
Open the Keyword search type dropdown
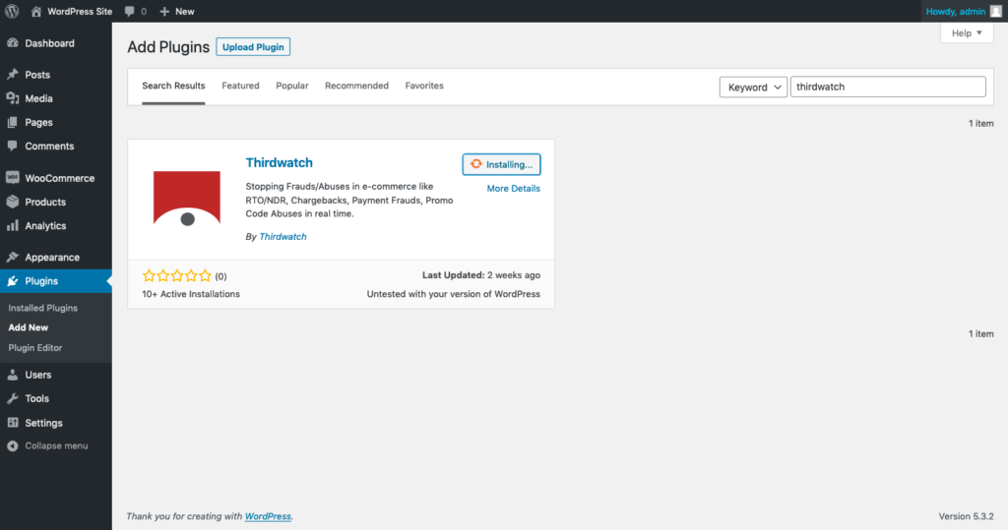[753, 87]
